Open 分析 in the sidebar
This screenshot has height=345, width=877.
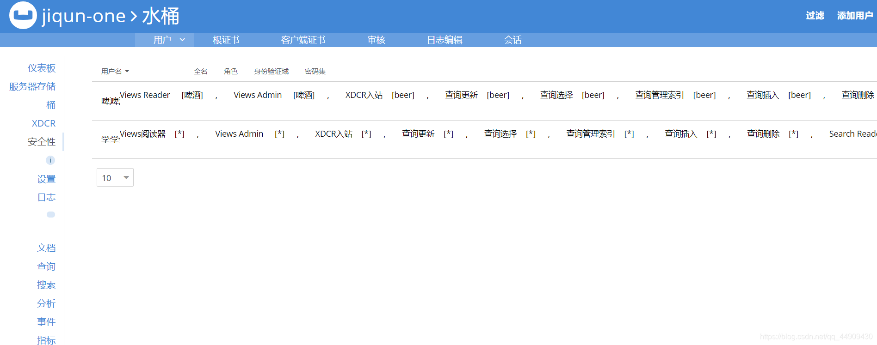pyautogui.click(x=46, y=303)
